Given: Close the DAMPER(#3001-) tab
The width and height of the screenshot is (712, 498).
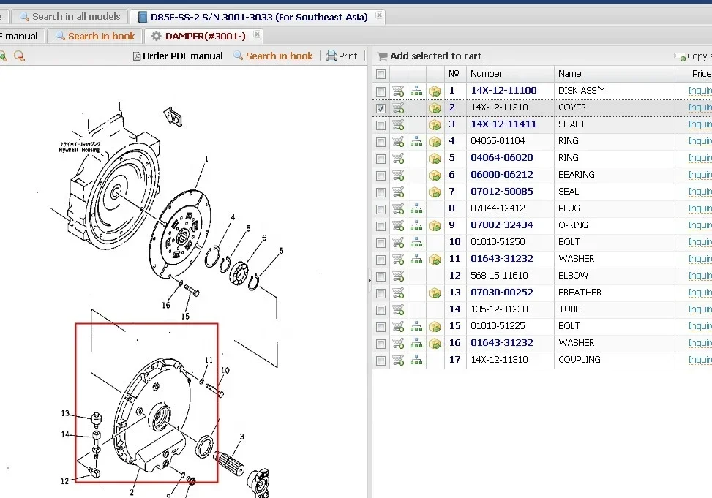Looking at the screenshot, I should [257, 35].
